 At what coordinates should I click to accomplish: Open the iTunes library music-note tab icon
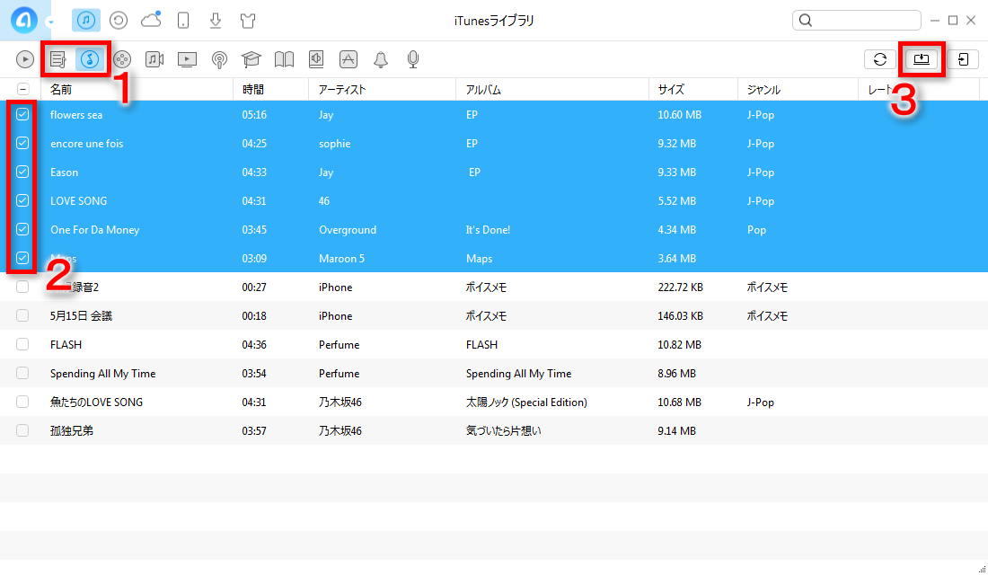pos(86,20)
